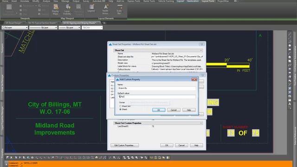Click 'IN FEET' scale bar label
Image resolution: width=297 pixels, height=167 pixels.
pyautogui.click(x=243, y=71)
